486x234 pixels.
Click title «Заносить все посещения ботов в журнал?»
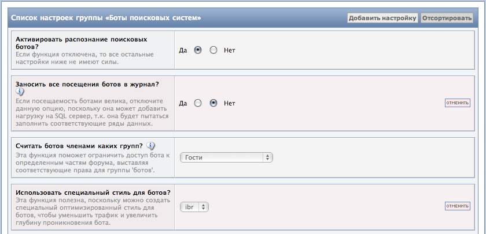pyautogui.click(x=87, y=84)
